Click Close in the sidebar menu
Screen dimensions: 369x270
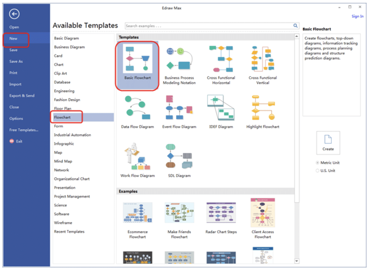coord(14,107)
